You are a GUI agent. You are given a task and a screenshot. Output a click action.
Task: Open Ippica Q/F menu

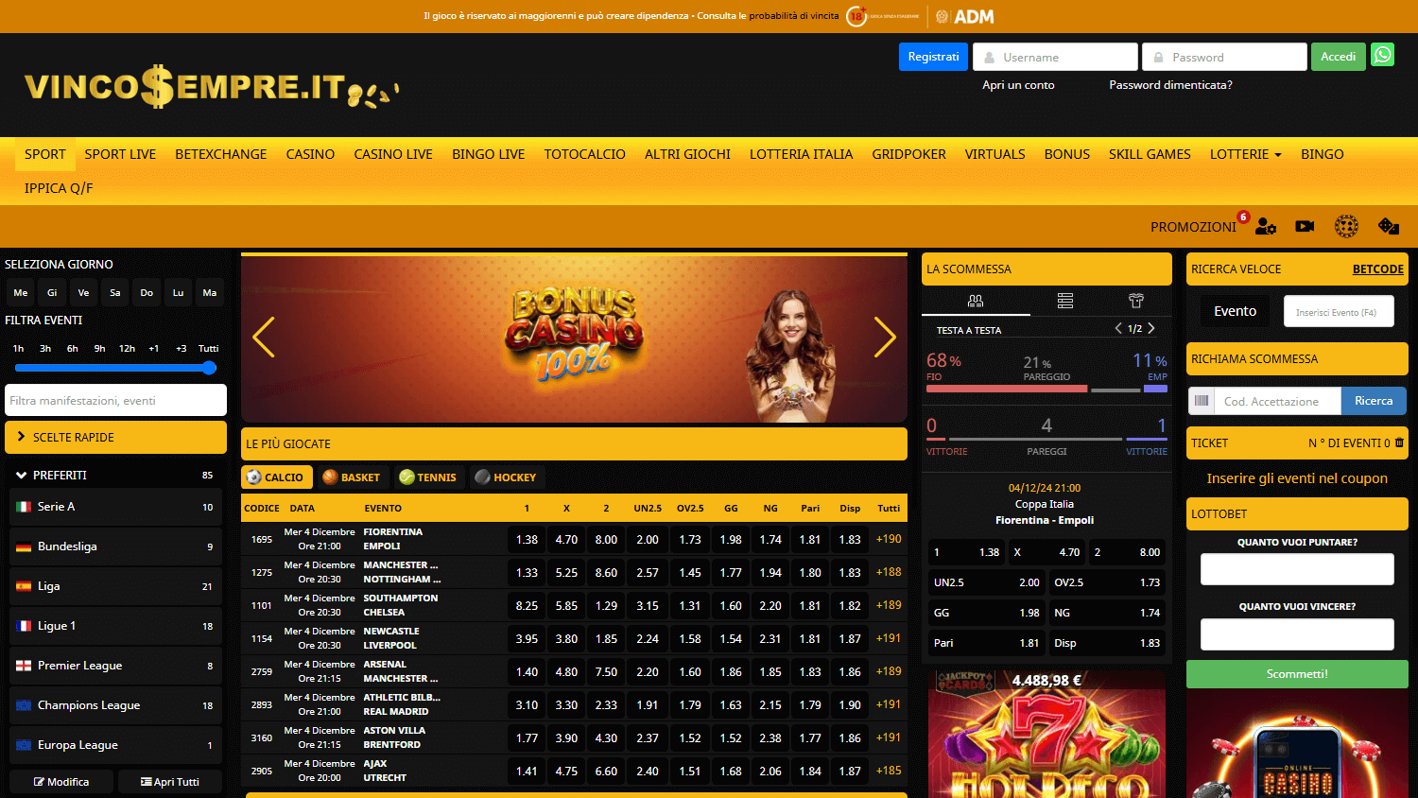59,188
